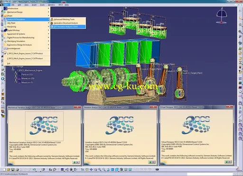This screenshot has width=243, height=176.
Task: Click the Capture camera icon
Action: pos(157,169)
